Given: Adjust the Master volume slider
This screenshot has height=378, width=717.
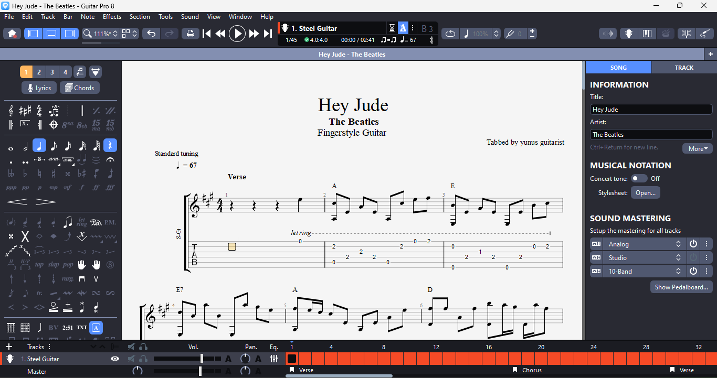Looking at the screenshot, I should point(187,371).
